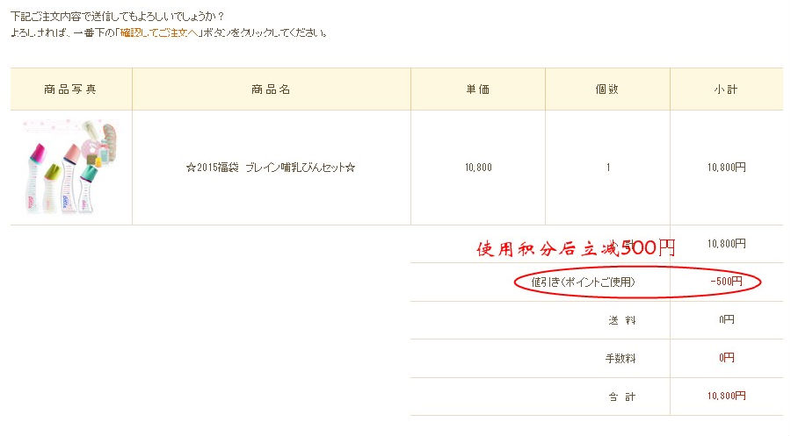The height and width of the screenshot is (436, 791).
Task: Select the 商品写真 column header
Action: click(71, 89)
